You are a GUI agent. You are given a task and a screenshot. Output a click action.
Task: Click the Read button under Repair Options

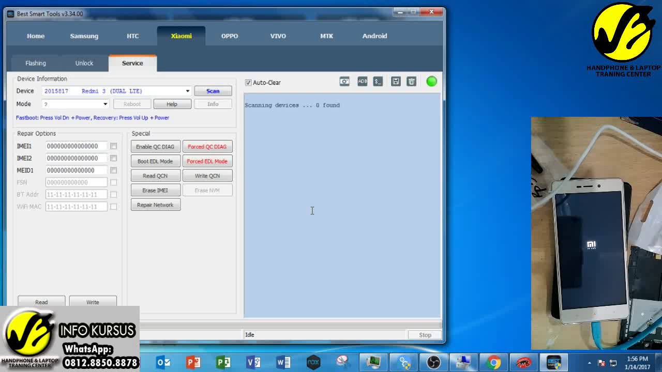tap(41, 302)
